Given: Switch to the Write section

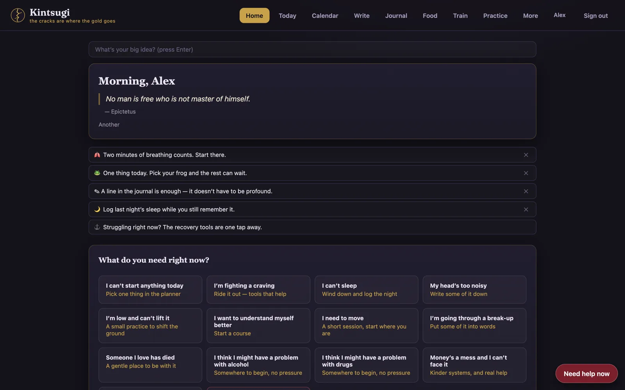Looking at the screenshot, I should (362, 16).
